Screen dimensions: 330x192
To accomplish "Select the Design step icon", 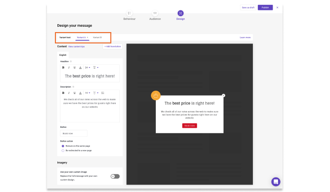I will [181, 13].
